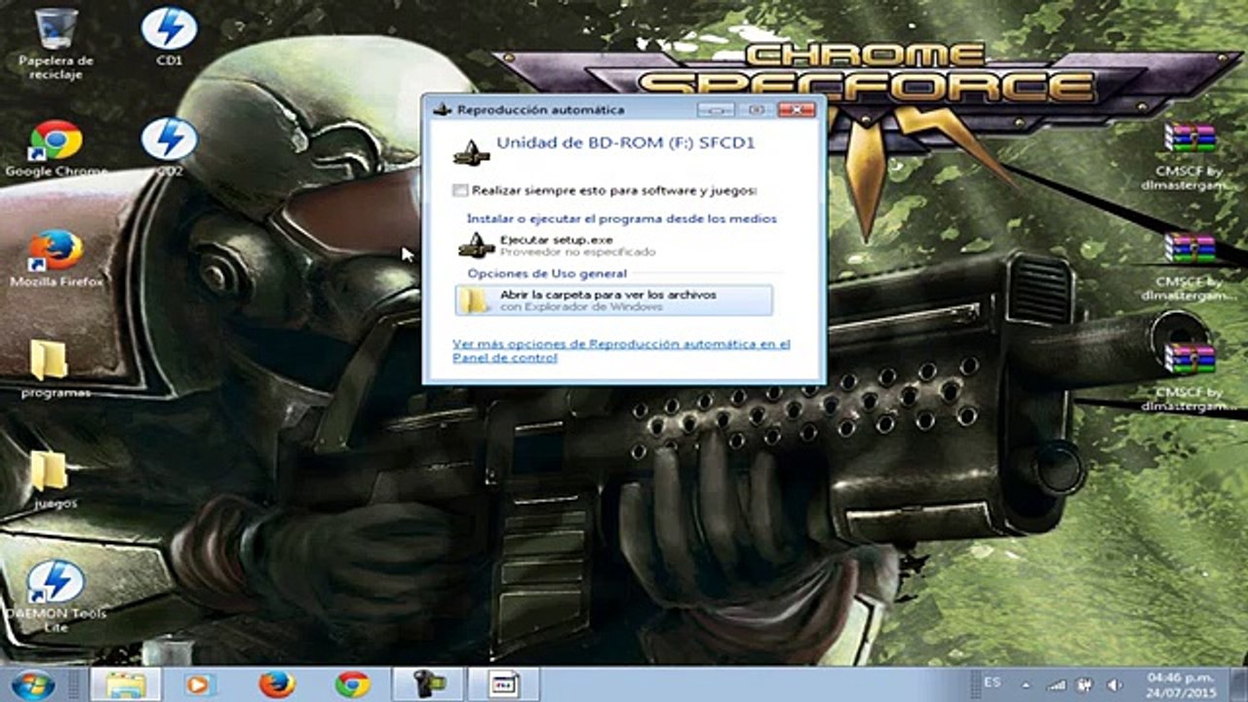Image resolution: width=1248 pixels, height=702 pixels.
Task: Open the ES language indicator
Action: 993,682
